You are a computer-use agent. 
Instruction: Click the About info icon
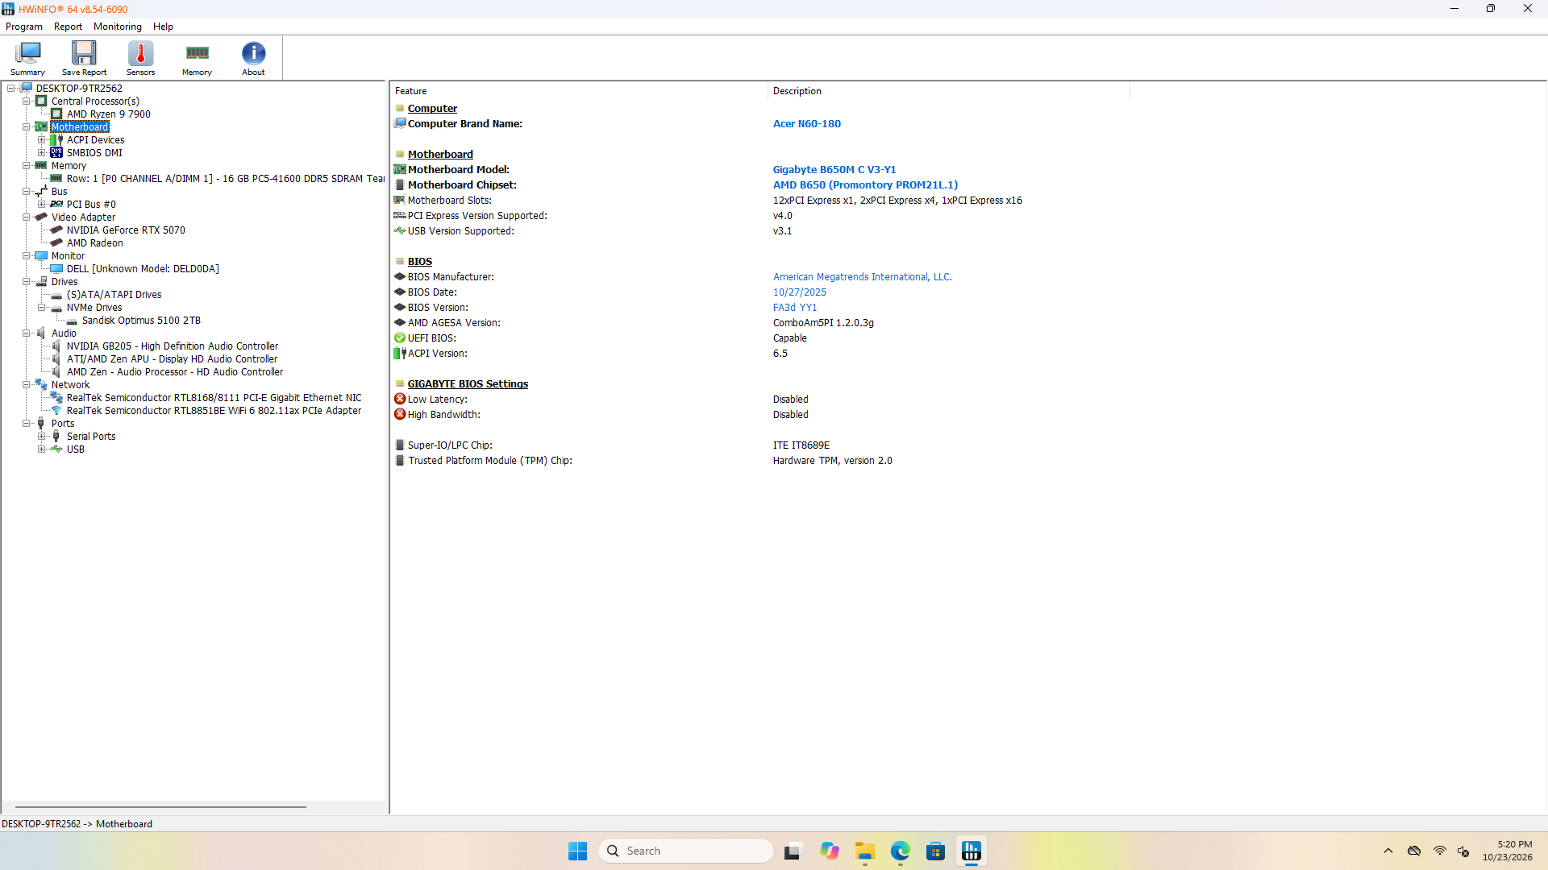(x=253, y=58)
